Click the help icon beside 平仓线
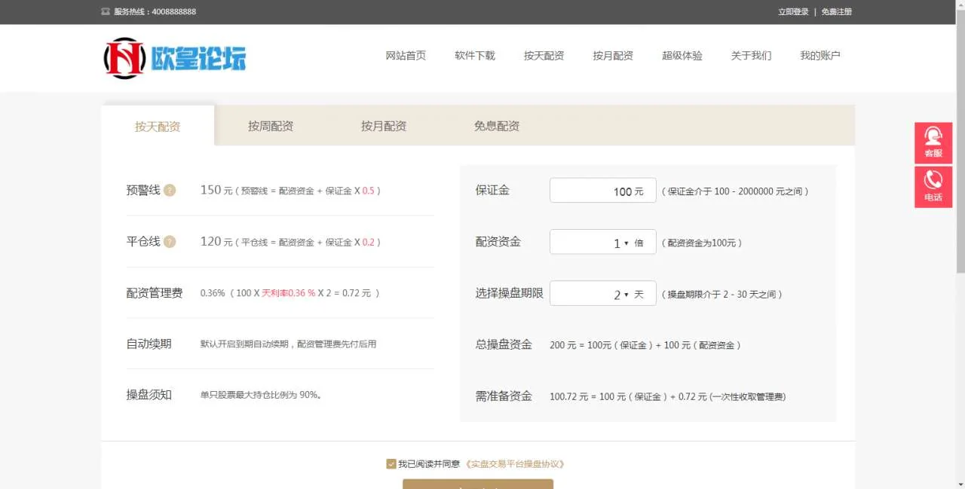This screenshot has height=489, width=965. (170, 242)
